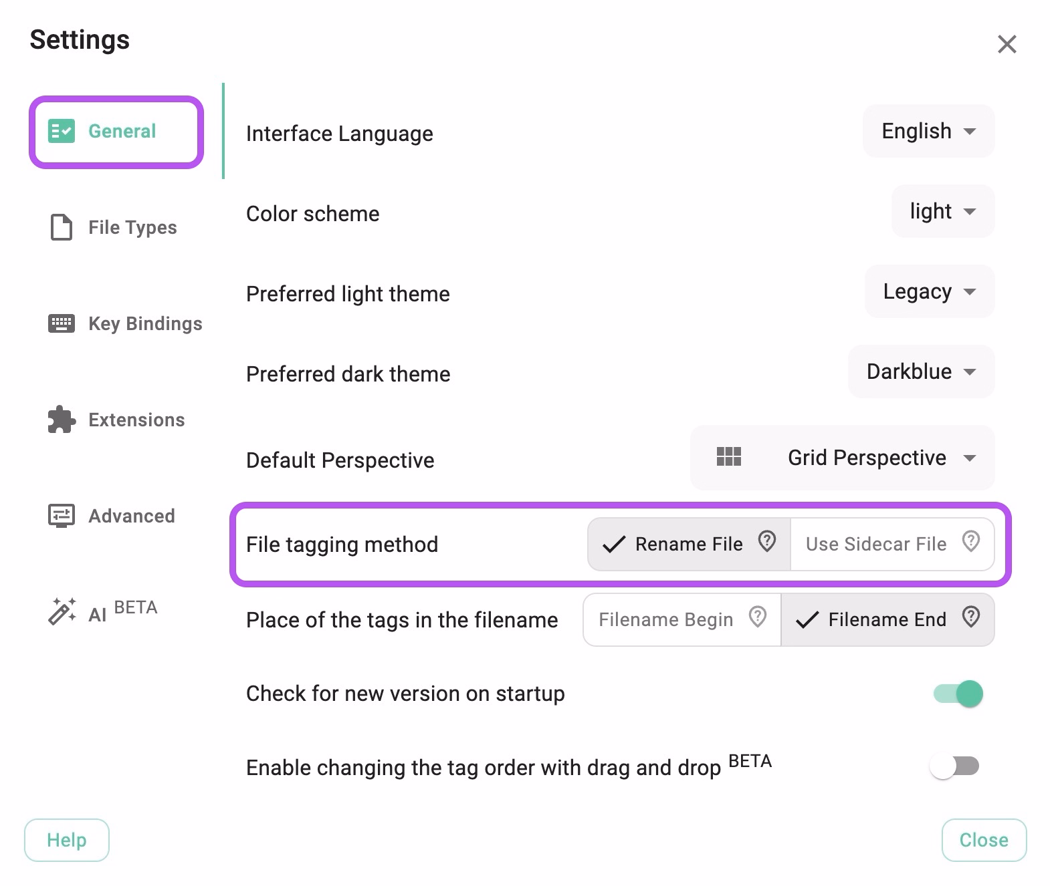Click the grid icon beside Grid Perspective
Viewport: 1050px width, 886px height.
(728, 457)
